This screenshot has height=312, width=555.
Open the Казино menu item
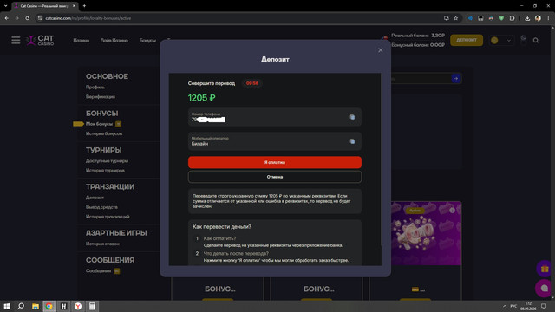click(81, 41)
